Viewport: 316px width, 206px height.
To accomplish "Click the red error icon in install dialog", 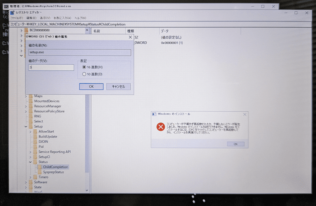I will pyautogui.click(x=161, y=127).
